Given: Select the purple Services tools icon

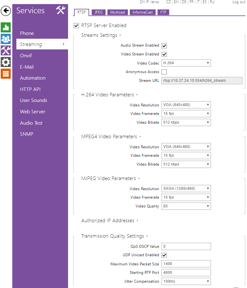Looking at the screenshot, I should click(6, 50).
